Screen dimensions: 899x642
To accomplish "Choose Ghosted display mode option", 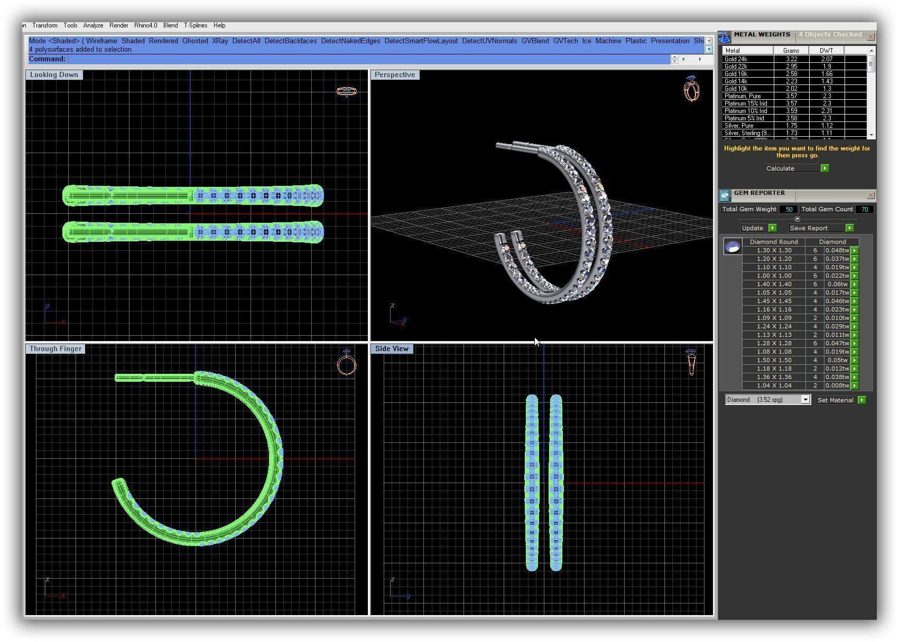I will pos(195,41).
